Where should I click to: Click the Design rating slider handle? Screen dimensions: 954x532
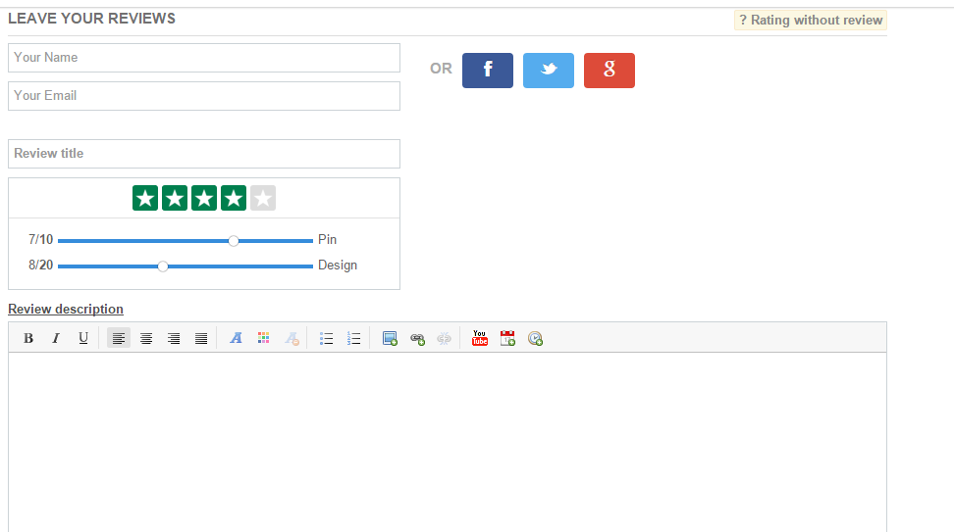[x=163, y=266]
